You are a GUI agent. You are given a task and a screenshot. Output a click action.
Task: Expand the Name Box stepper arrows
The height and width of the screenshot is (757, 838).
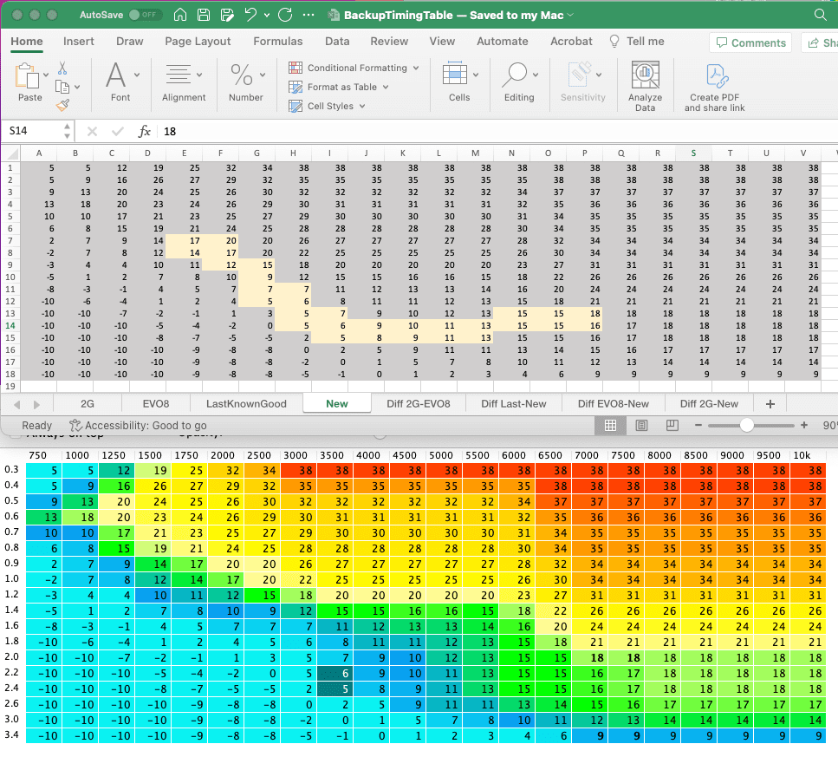67,131
